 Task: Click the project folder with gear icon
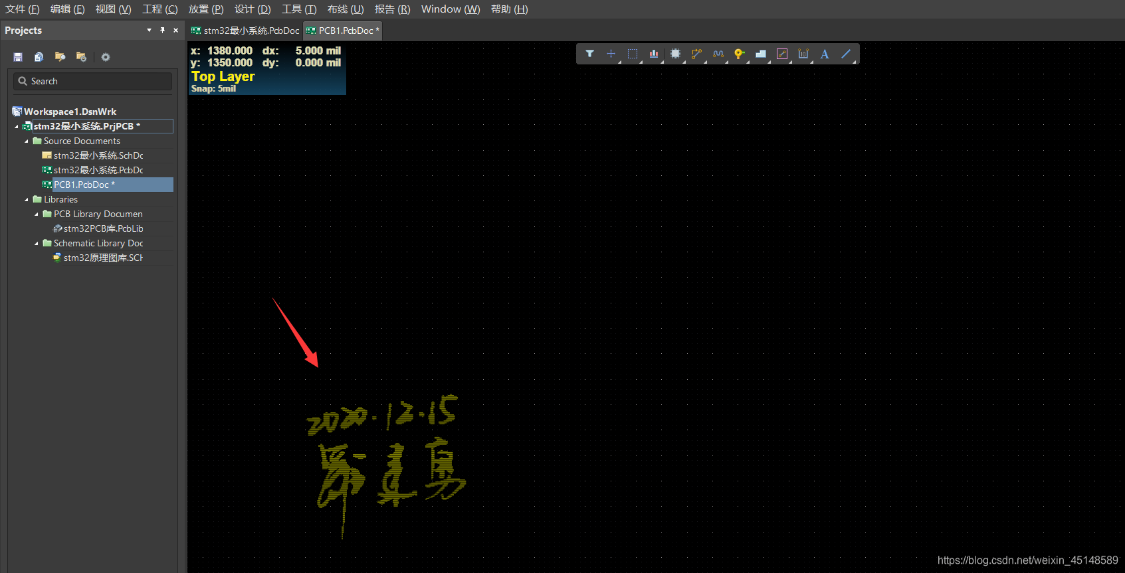coord(81,57)
